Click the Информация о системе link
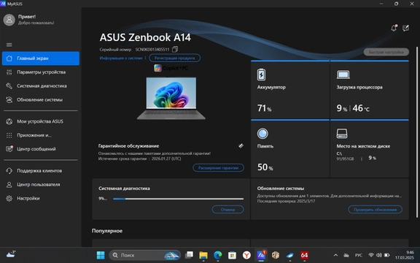420x263 pixels. (x=121, y=58)
